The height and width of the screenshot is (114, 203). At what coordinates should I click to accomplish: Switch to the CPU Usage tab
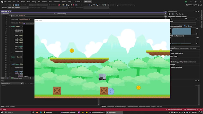[x=193, y=48]
